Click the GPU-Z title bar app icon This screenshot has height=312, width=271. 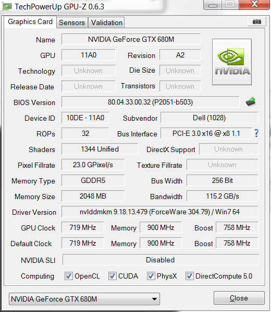click(x=7, y=7)
